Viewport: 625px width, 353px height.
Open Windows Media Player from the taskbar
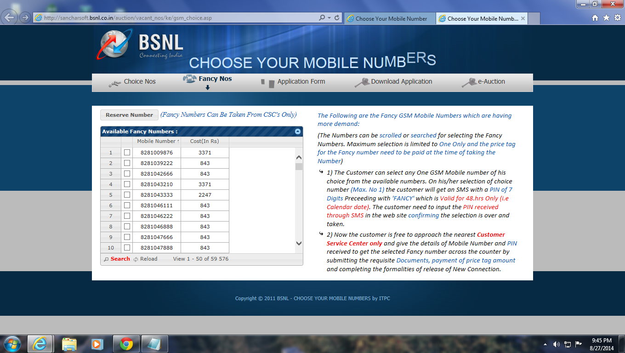pos(97,343)
